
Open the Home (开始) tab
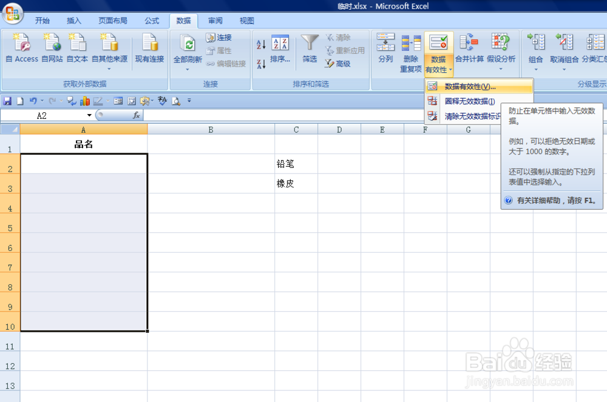(42, 21)
